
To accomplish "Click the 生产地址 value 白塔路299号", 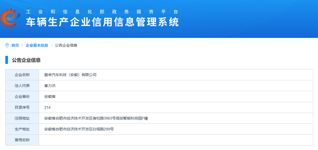I will pyautogui.click(x=79, y=129).
